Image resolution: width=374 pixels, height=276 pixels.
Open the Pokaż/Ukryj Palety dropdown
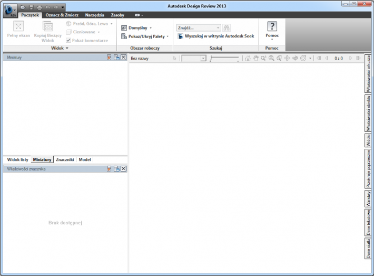[145, 36]
